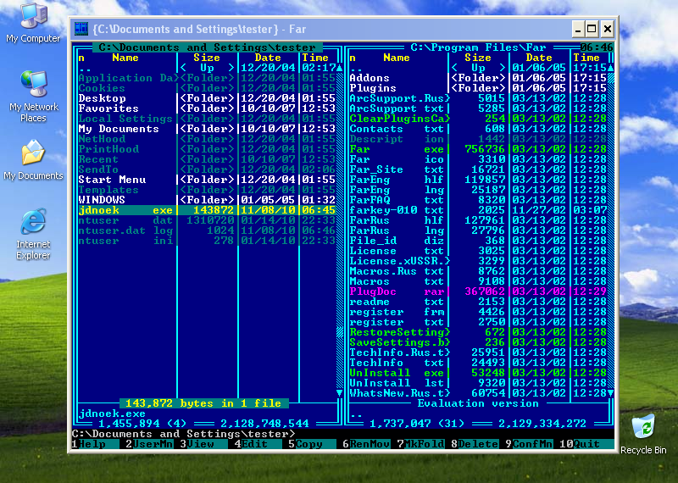Viewport: 678px width, 483px height.
Task: Click the WINDOWS folder in left panel
Action: coord(102,200)
